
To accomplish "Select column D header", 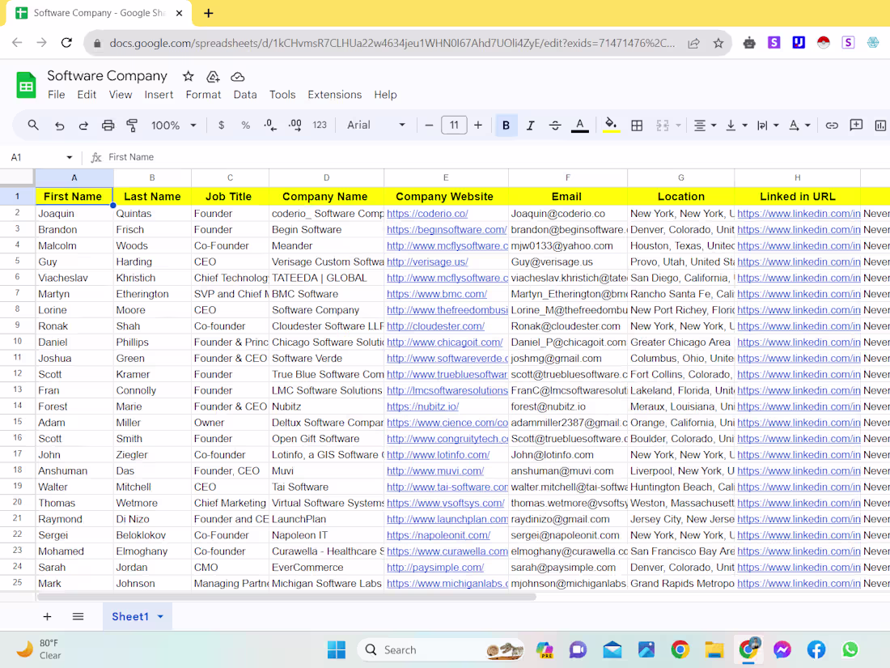I will tap(326, 178).
